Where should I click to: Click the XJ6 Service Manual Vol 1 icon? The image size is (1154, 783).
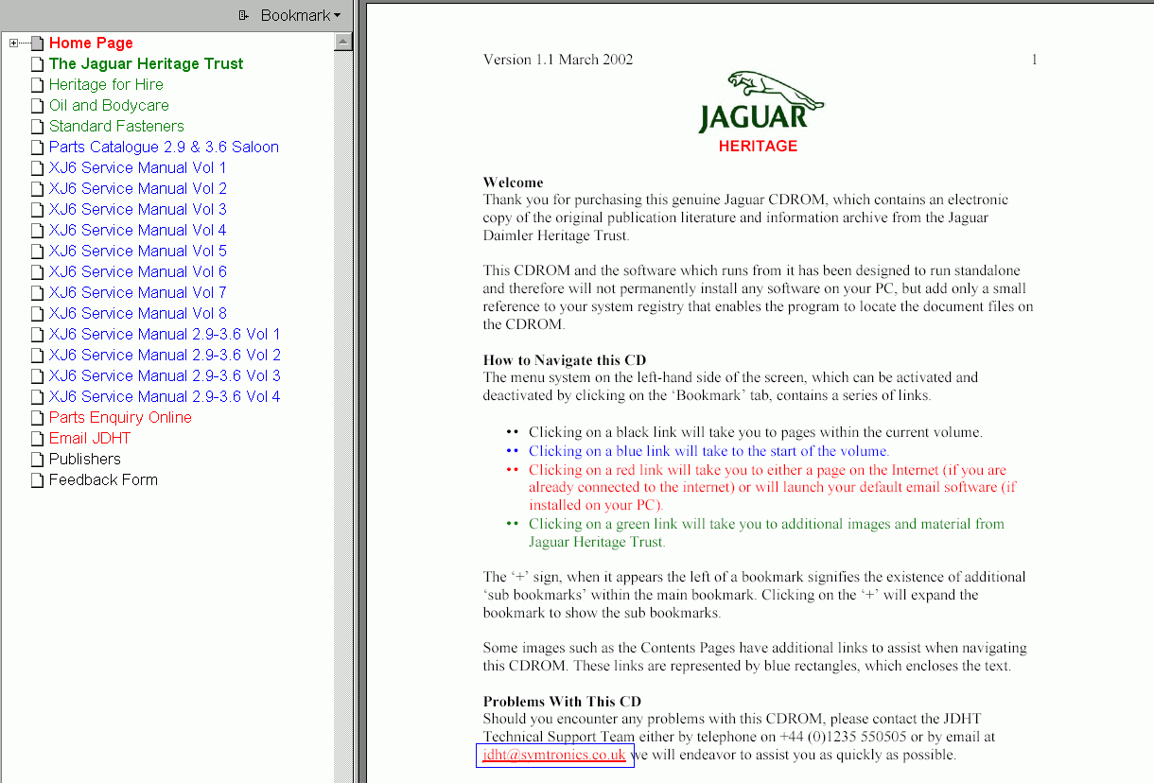[x=37, y=167]
